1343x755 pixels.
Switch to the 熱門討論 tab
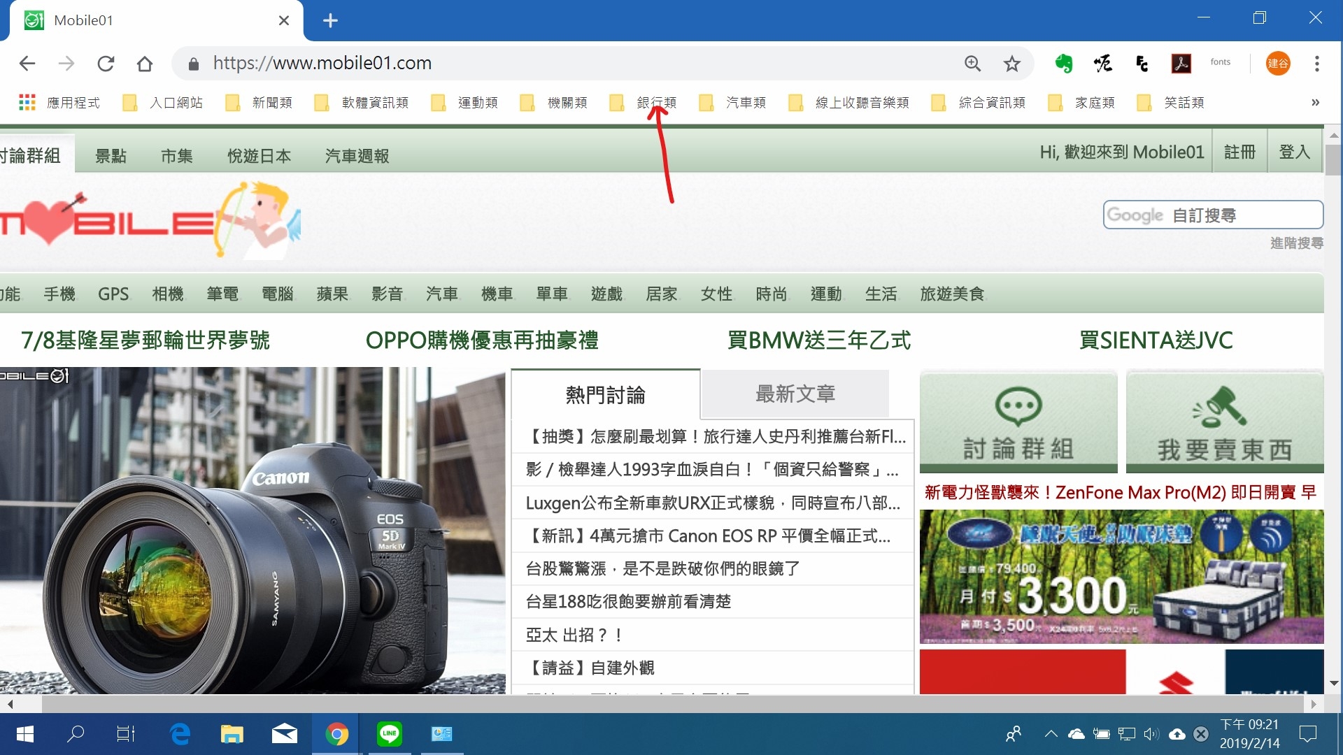[606, 395]
